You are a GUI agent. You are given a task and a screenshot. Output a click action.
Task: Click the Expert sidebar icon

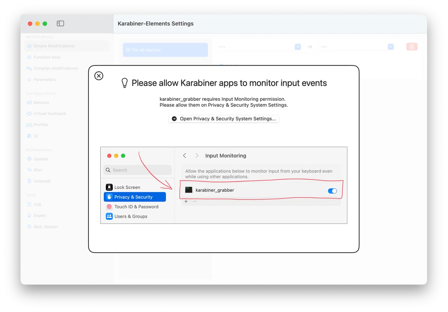(x=29, y=215)
